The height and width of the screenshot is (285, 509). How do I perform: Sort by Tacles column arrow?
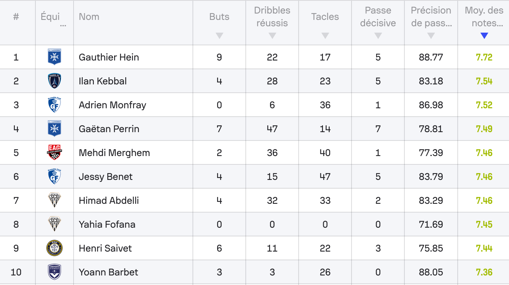(325, 36)
